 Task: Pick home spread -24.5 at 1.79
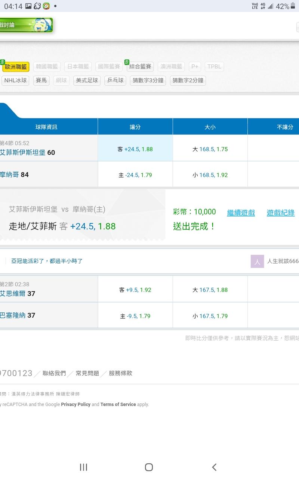135,175
